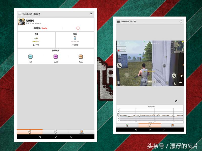Viewport: 202px width, 151px height.
Task: Select the 荒野行动 game icon
Action: [x=21, y=22]
